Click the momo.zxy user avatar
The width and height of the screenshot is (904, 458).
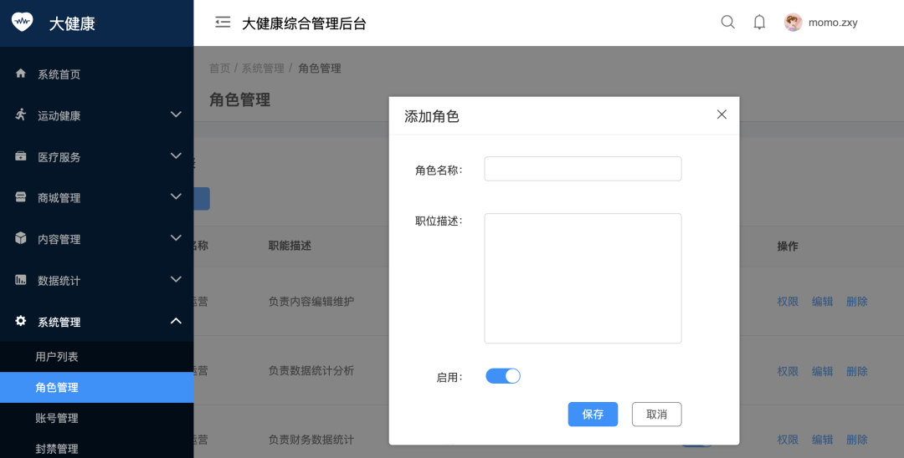click(x=793, y=23)
